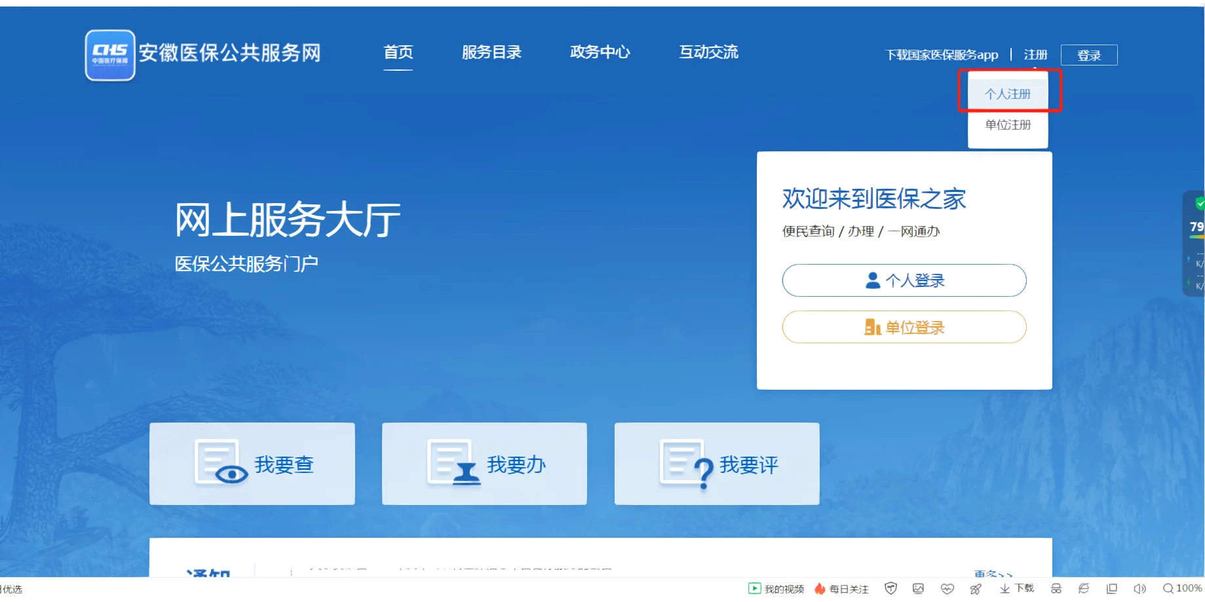Click the IE compatibility mode icon
Image resolution: width=1205 pixels, height=602 pixels.
coord(1084,588)
